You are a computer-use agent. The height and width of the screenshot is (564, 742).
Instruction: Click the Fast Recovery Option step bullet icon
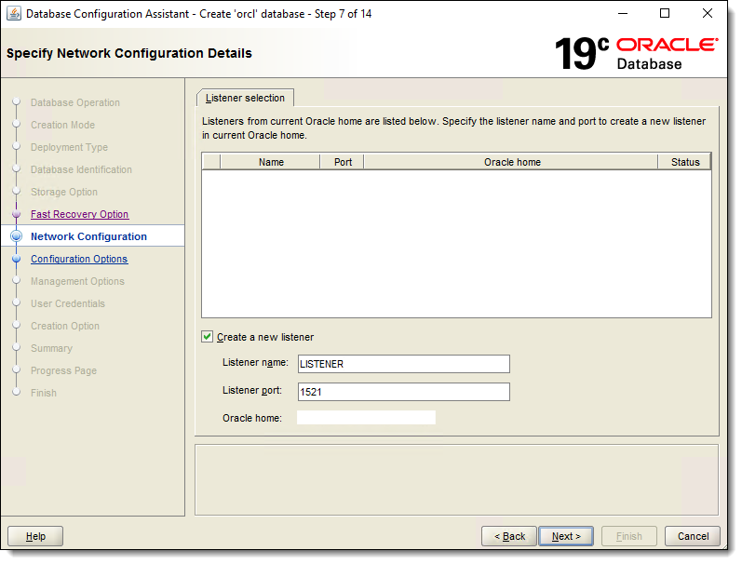pos(17,214)
